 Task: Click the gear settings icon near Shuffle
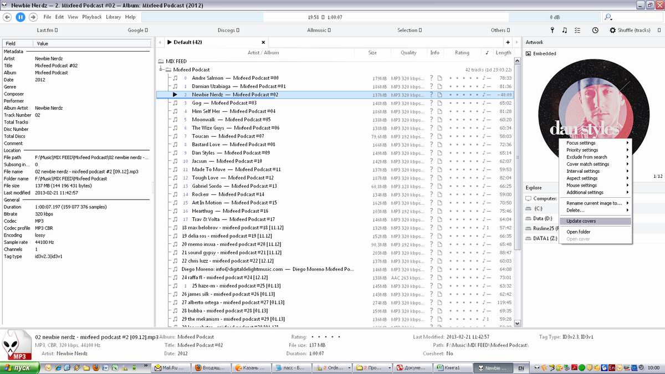612,30
